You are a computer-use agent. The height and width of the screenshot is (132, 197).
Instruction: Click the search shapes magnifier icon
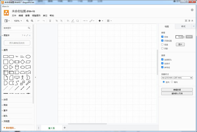tap(29, 28)
